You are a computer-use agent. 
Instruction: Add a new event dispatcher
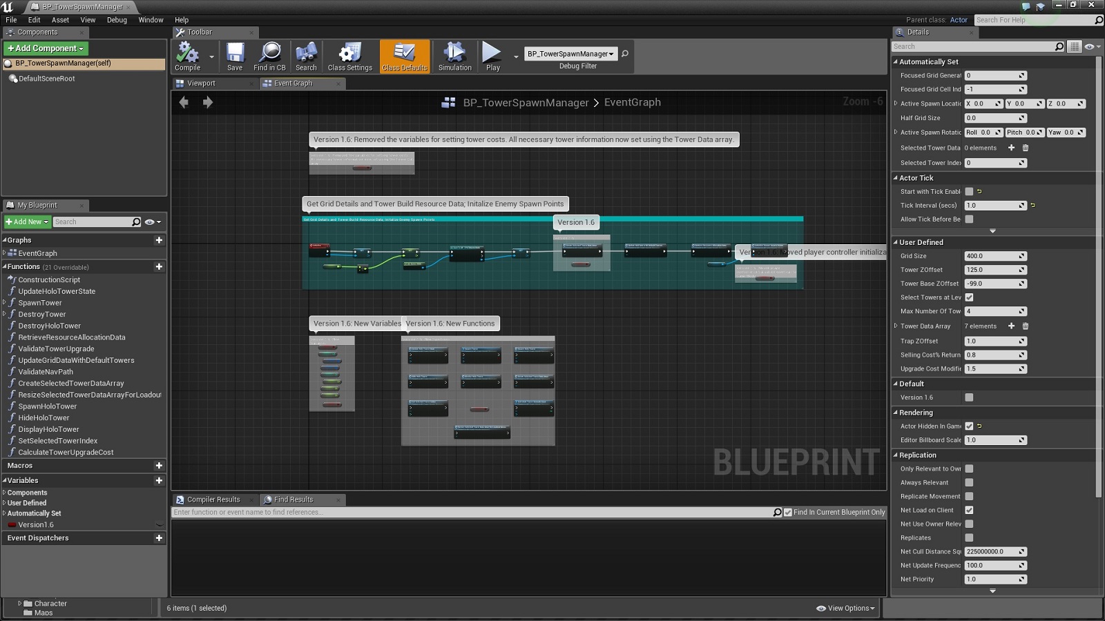click(x=159, y=538)
